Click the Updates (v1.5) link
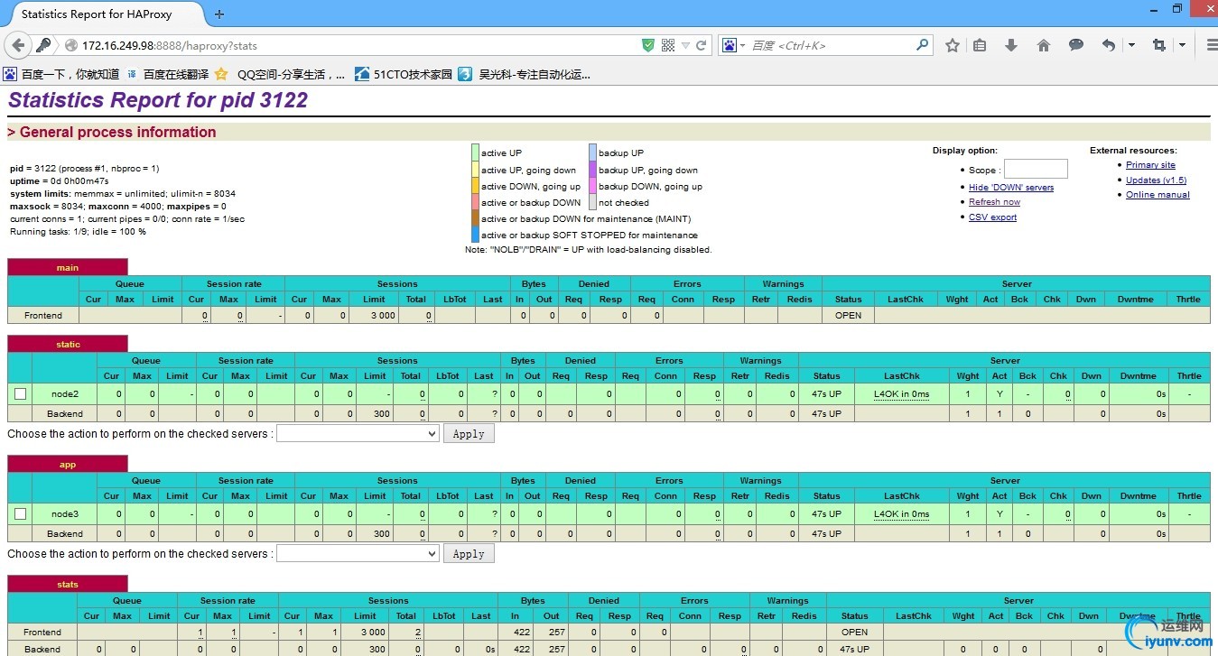The image size is (1218, 656). pyautogui.click(x=1157, y=180)
